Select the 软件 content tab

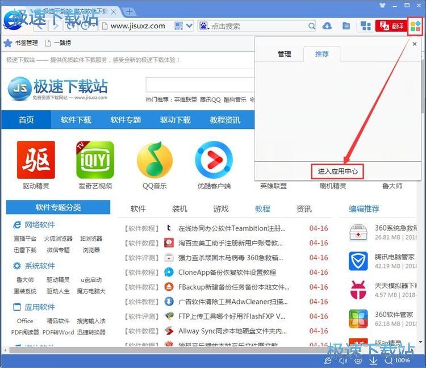[138, 209]
